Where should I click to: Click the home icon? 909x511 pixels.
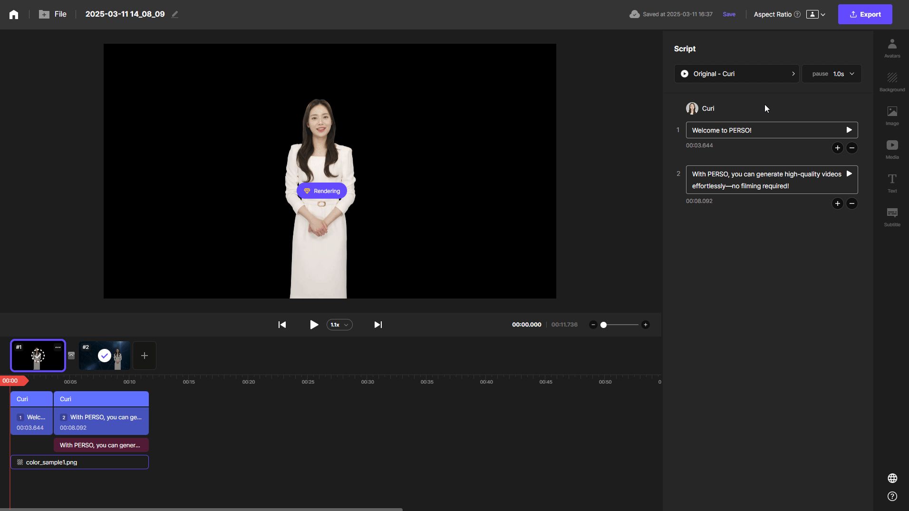pyautogui.click(x=14, y=14)
